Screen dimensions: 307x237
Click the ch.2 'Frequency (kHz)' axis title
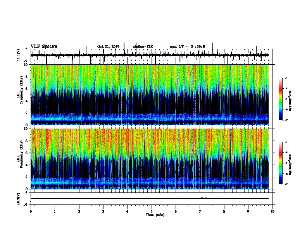click(22, 154)
